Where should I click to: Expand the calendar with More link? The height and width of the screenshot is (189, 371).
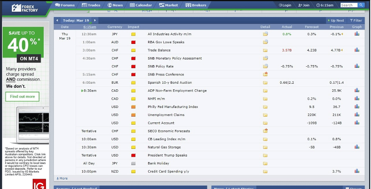tap(62, 178)
